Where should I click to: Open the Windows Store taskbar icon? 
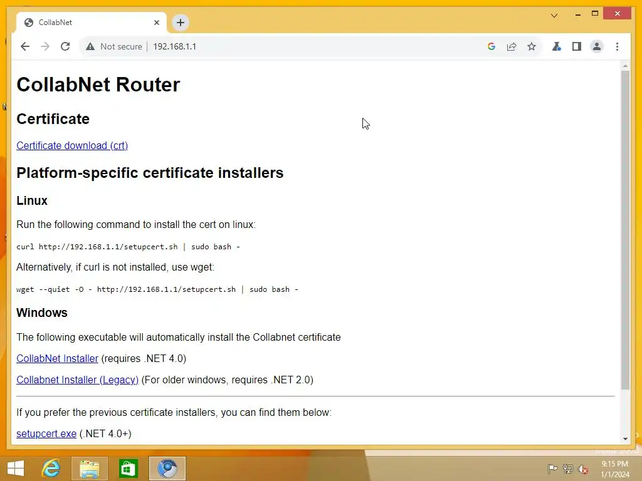[128, 468]
